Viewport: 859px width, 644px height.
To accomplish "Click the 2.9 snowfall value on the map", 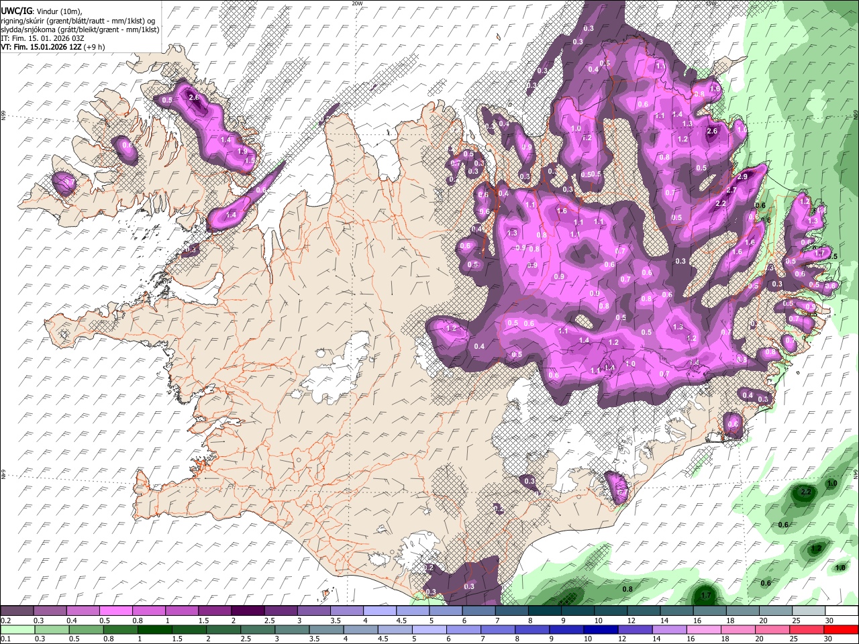I will 742,177.
